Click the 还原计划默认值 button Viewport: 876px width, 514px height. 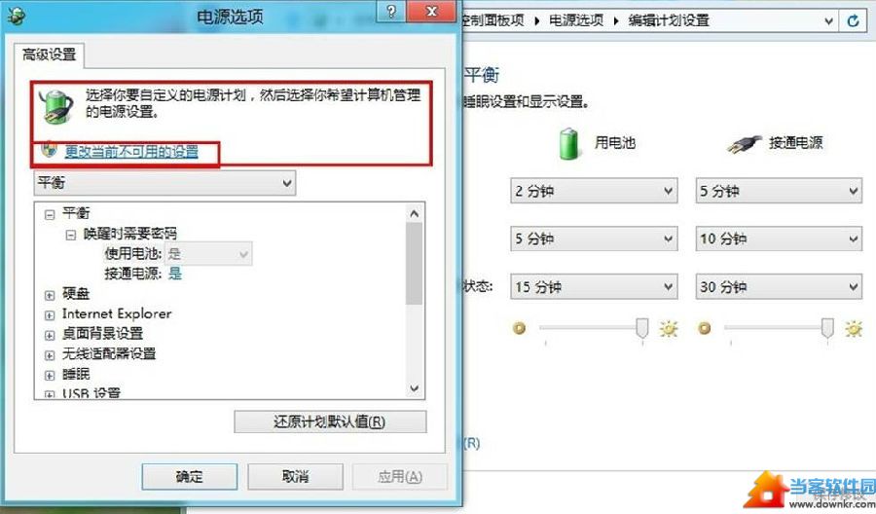330,422
